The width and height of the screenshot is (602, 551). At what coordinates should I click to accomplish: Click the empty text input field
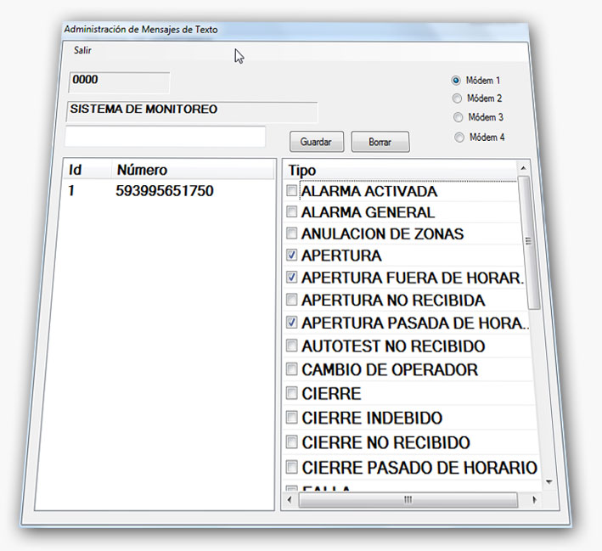[166, 137]
